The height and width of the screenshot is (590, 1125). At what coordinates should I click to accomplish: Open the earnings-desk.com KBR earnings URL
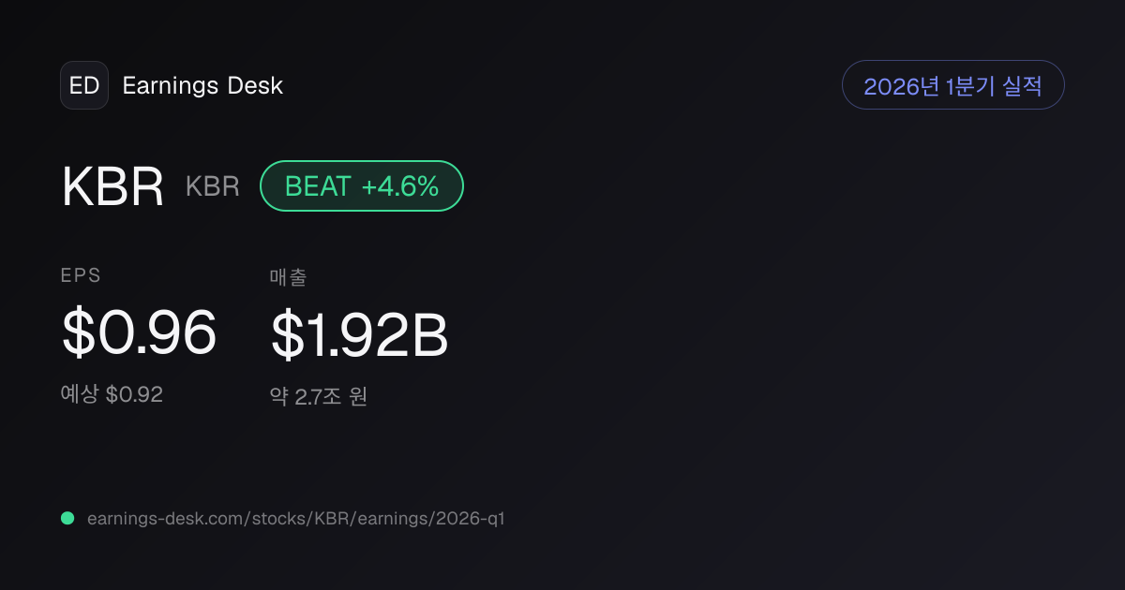(295, 518)
